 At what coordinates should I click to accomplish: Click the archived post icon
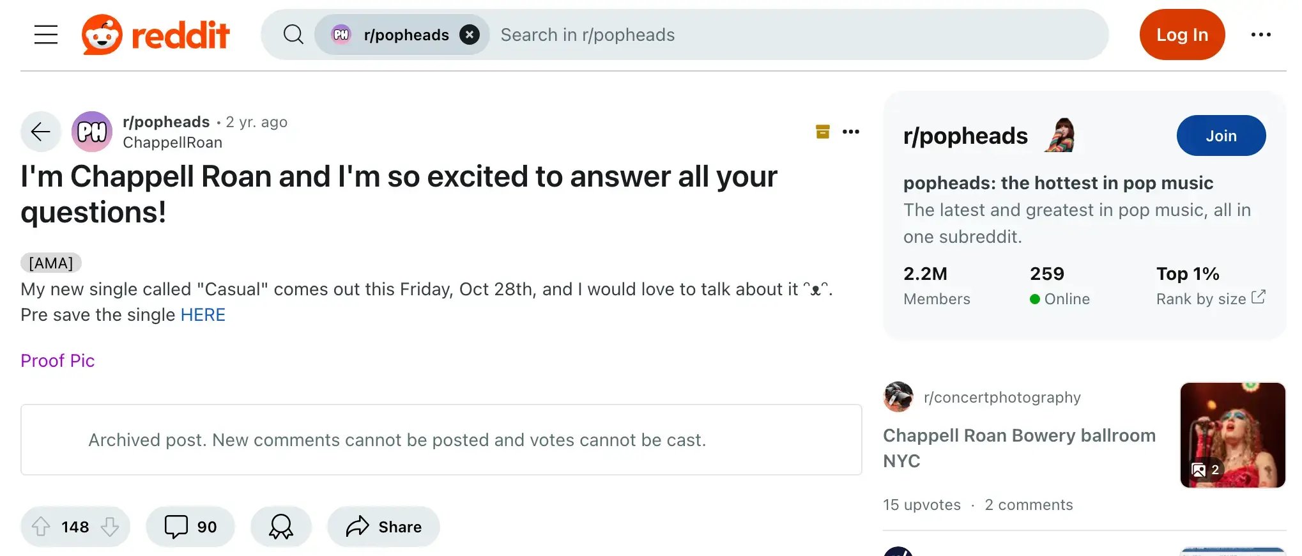(x=823, y=132)
